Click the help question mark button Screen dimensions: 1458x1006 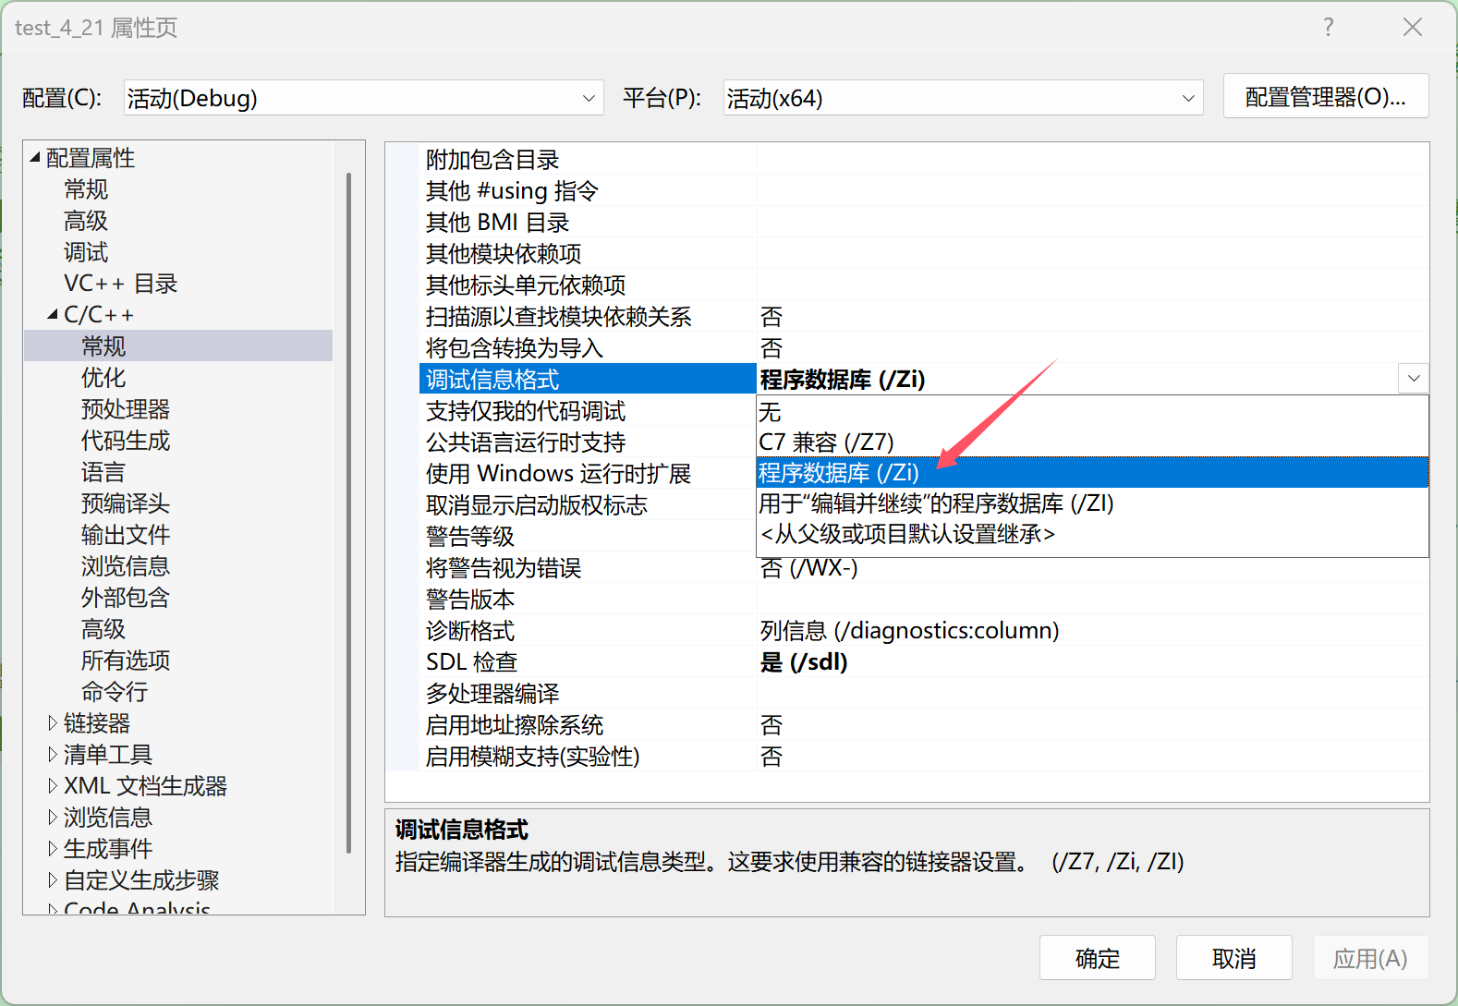pyautogui.click(x=1329, y=28)
